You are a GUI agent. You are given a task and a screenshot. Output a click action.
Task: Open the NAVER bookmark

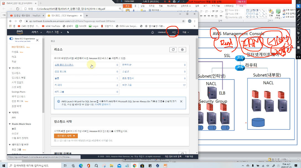[x=81, y=26]
